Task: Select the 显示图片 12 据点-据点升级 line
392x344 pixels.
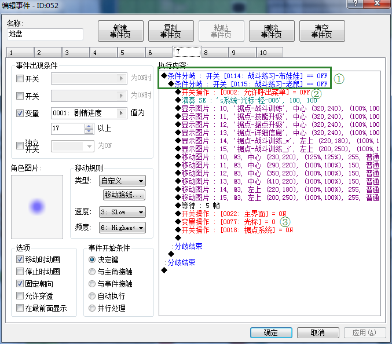Action: pyautogui.click(x=277, y=125)
